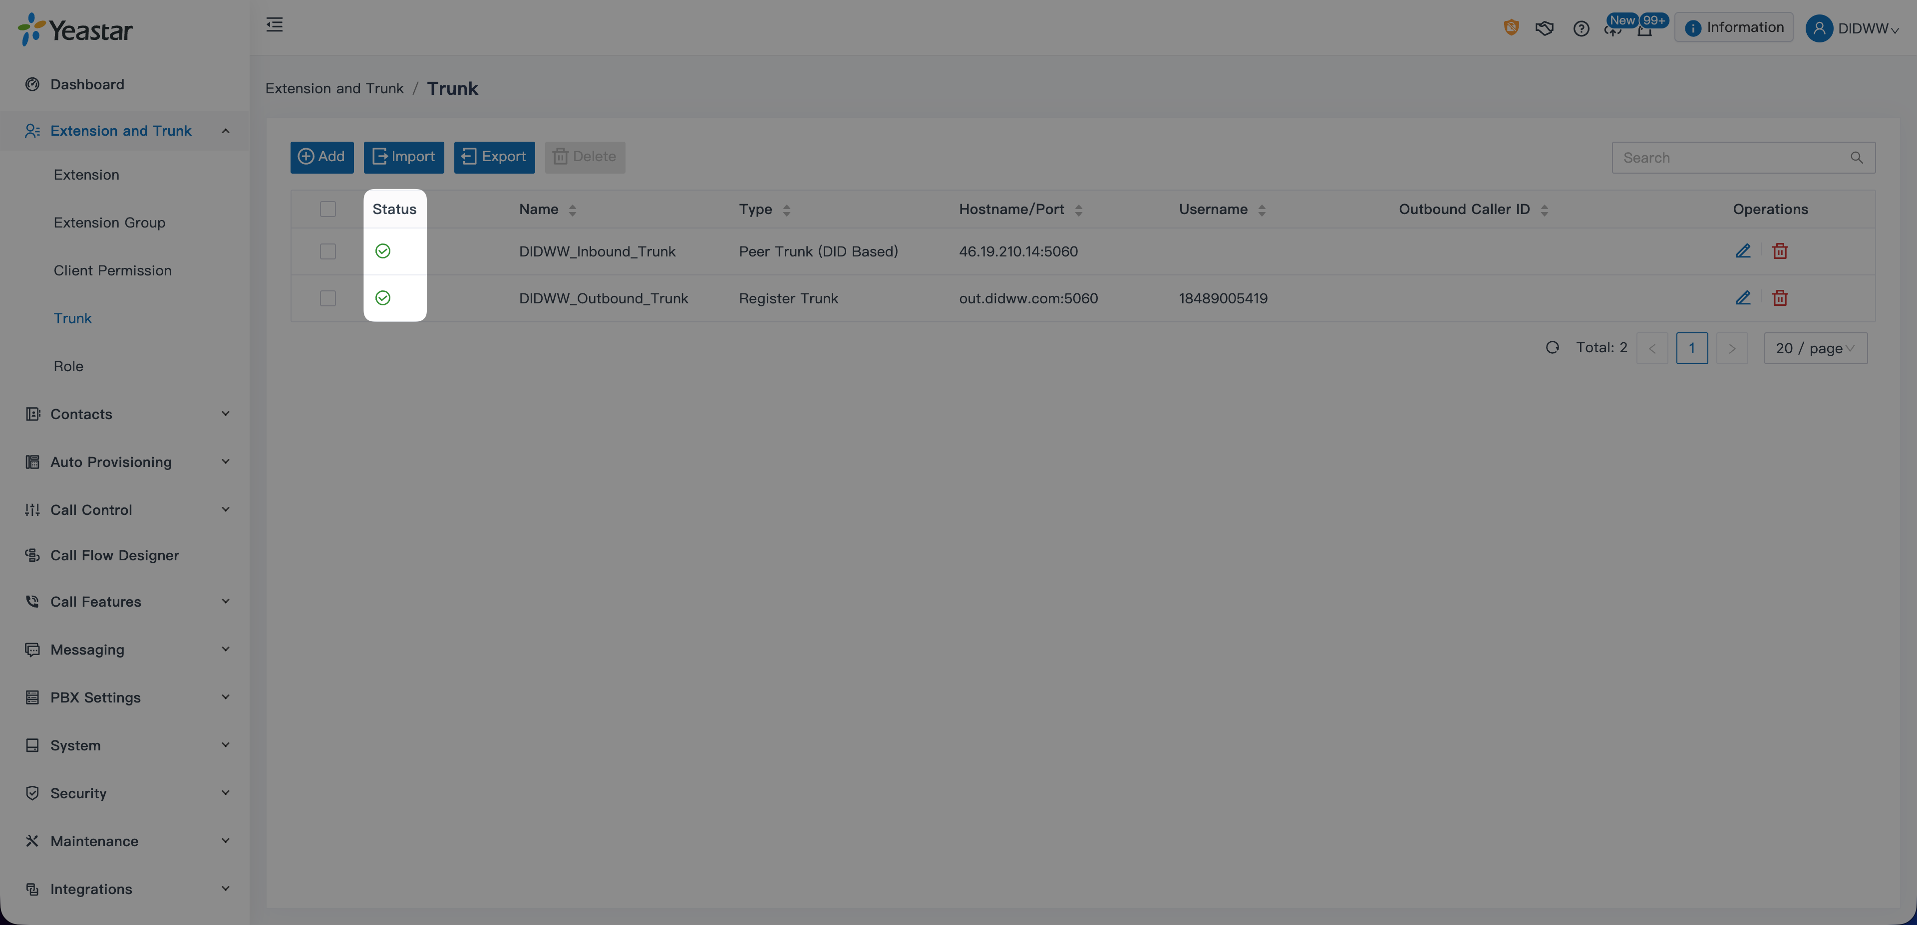
Task: Click the search magnifier icon
Action: point(1856,158)
